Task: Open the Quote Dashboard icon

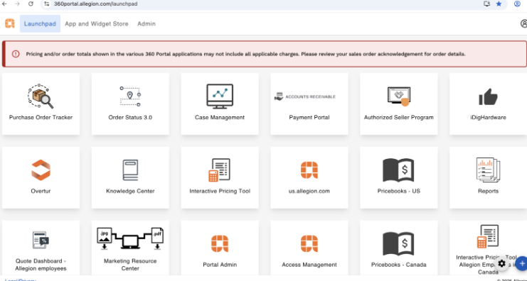Action: click(x=41, y=240)
